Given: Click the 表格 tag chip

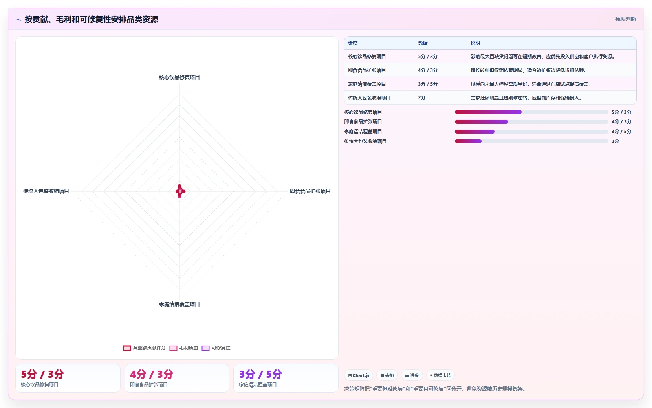Looking at the screenshot, I should tap(387, 375).
